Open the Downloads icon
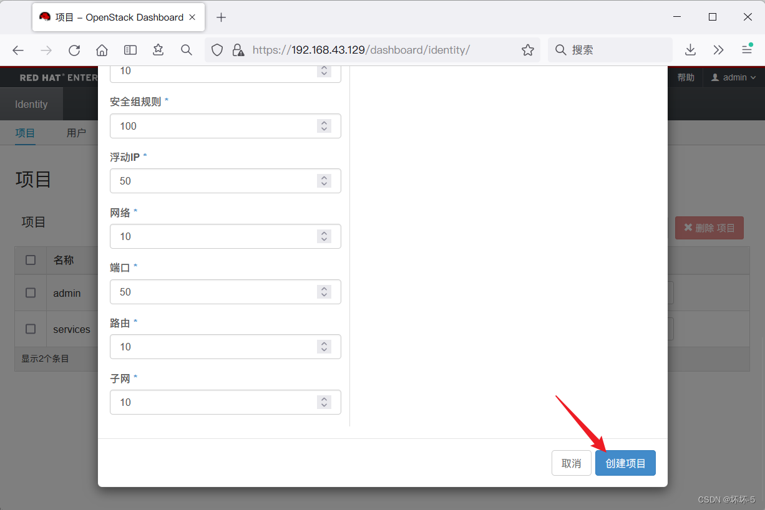Viewport: 765px width, 510px height. [x=690, y=50]
